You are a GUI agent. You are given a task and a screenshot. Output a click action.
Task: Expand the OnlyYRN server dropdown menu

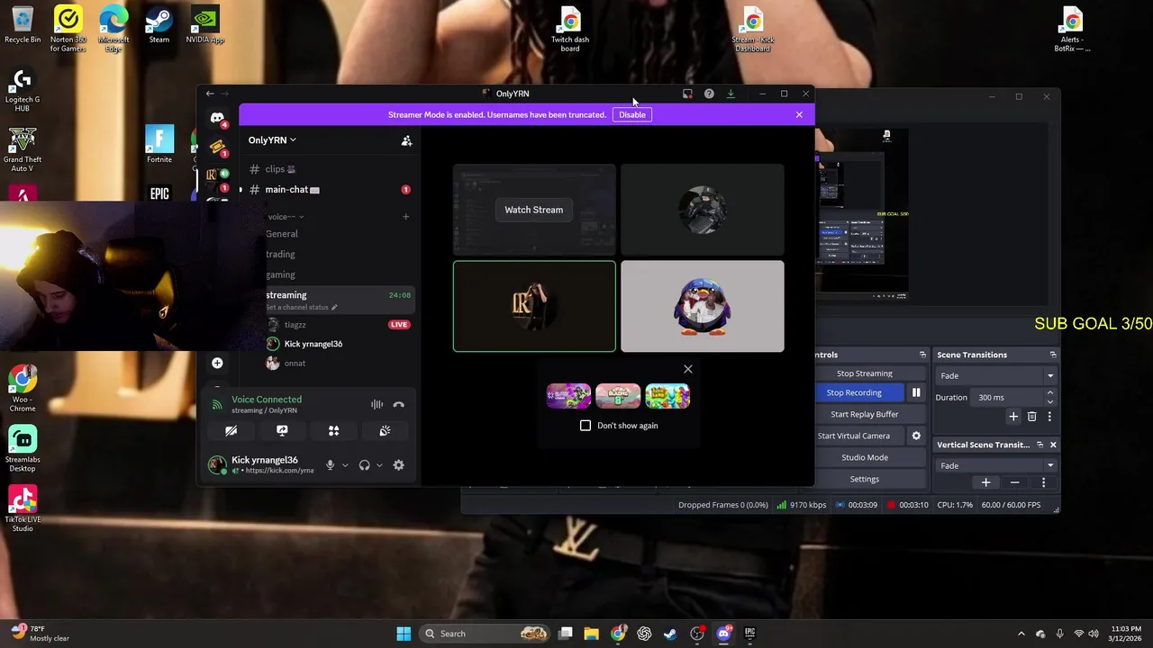272,140
